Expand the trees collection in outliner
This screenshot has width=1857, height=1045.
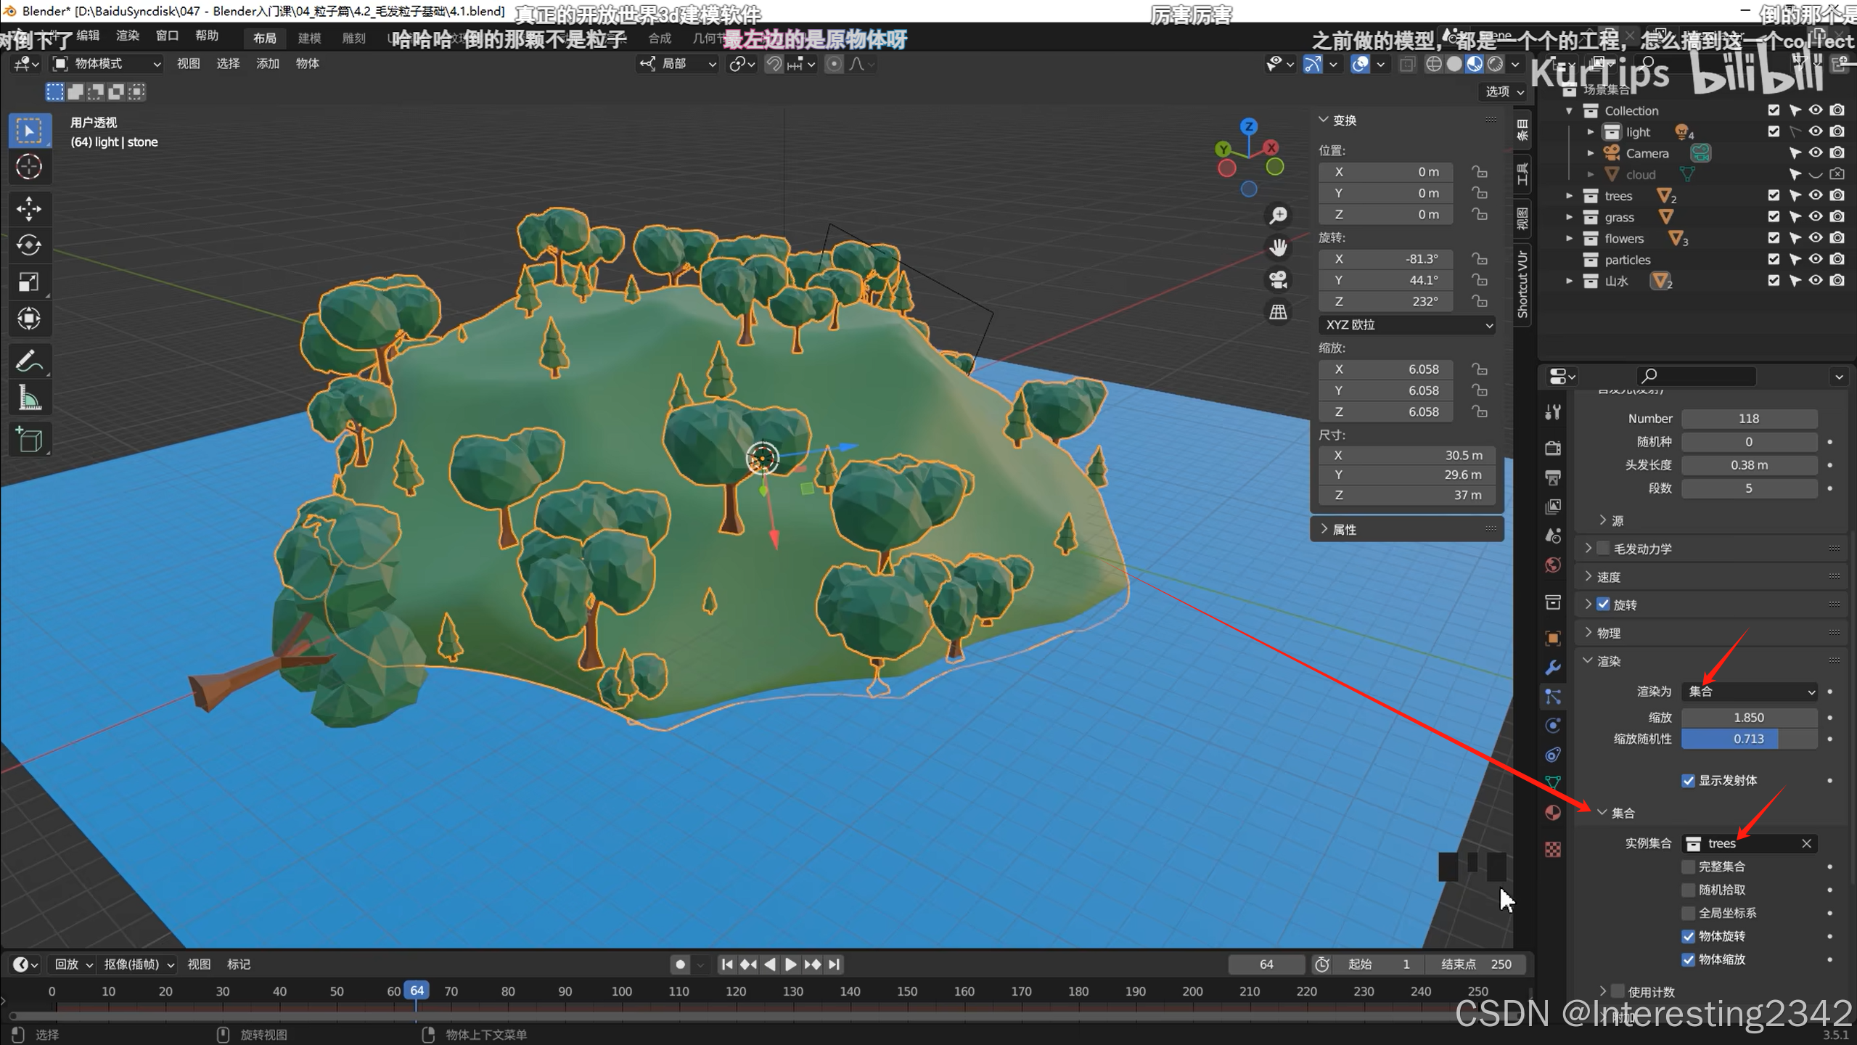(1570, 196)
